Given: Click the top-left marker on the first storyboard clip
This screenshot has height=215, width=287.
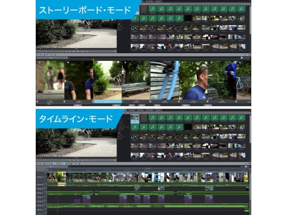Looking at the screenshot, I should [x=40, y=63].
